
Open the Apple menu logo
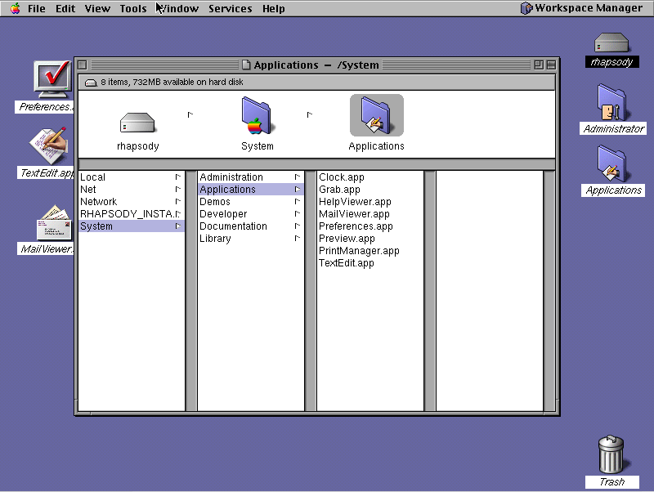(16, 8)
